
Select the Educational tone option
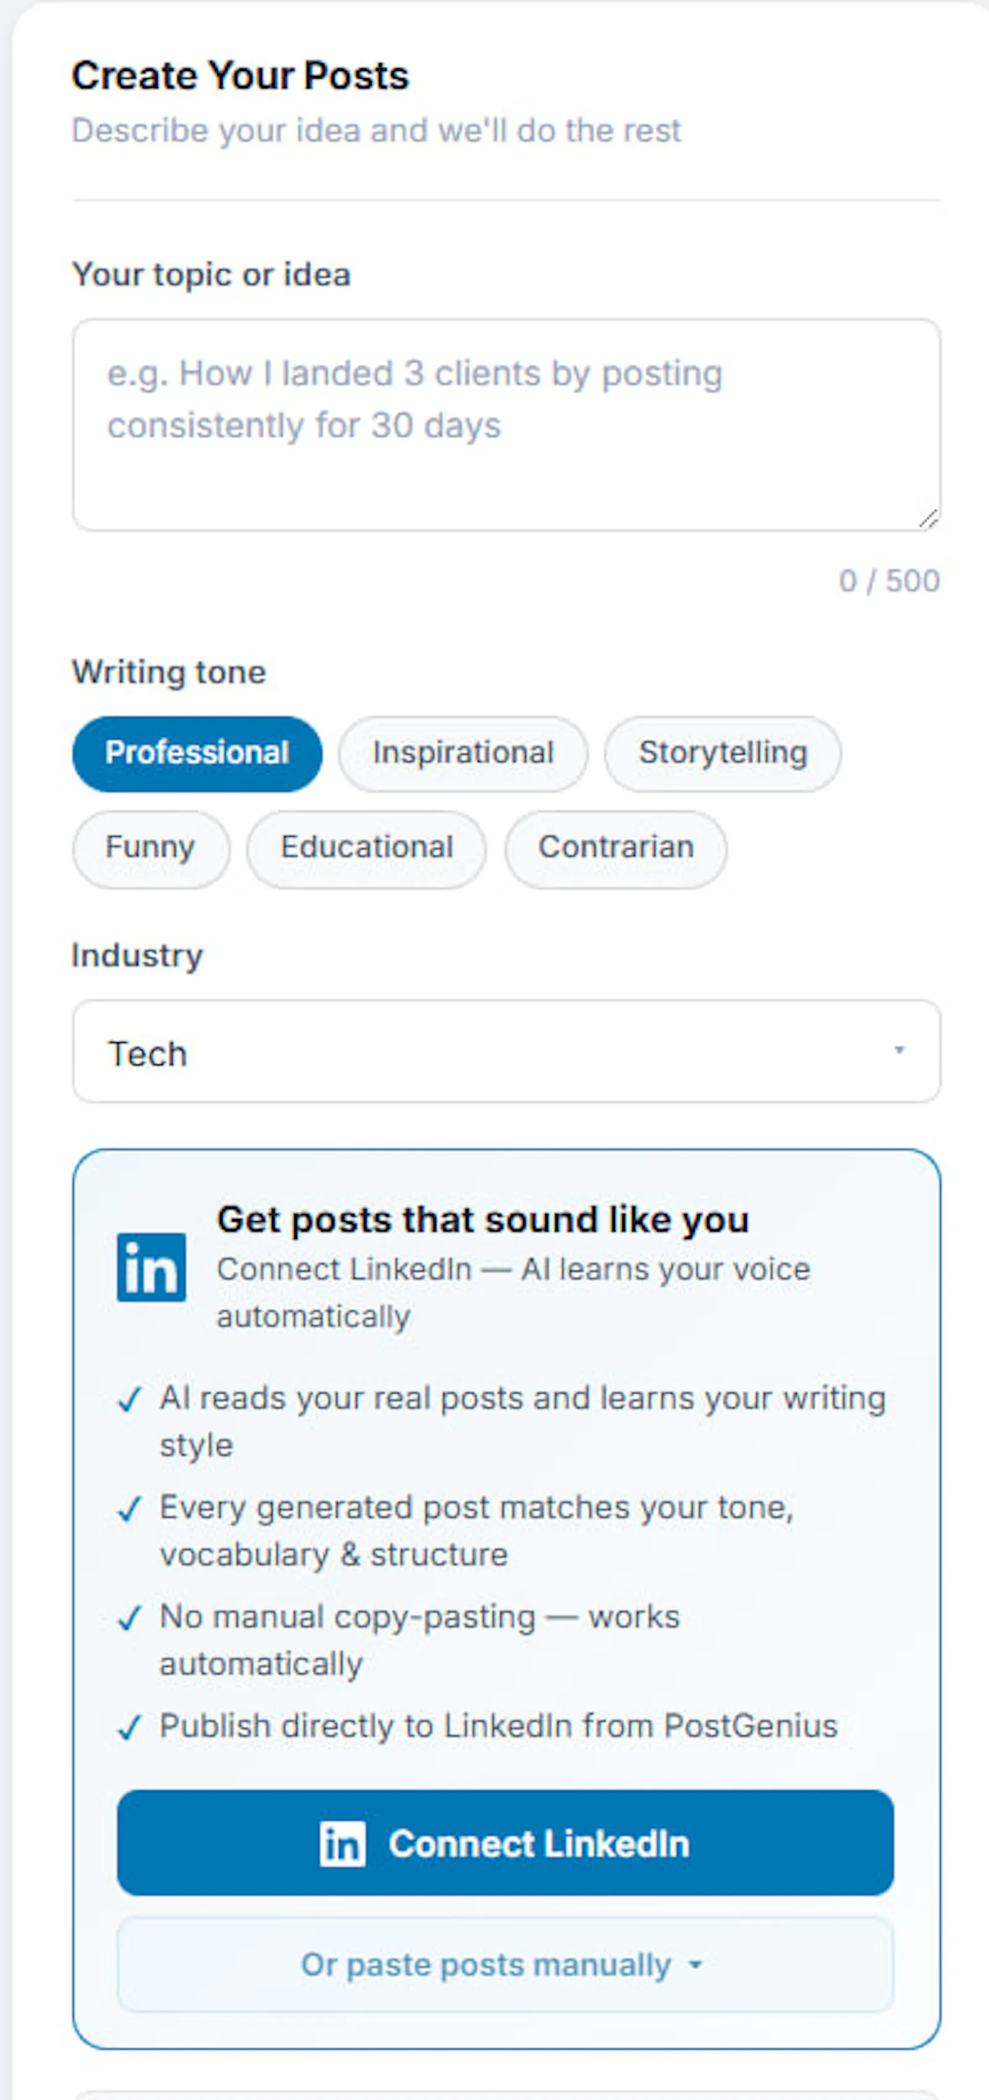(x=367, y=849)
